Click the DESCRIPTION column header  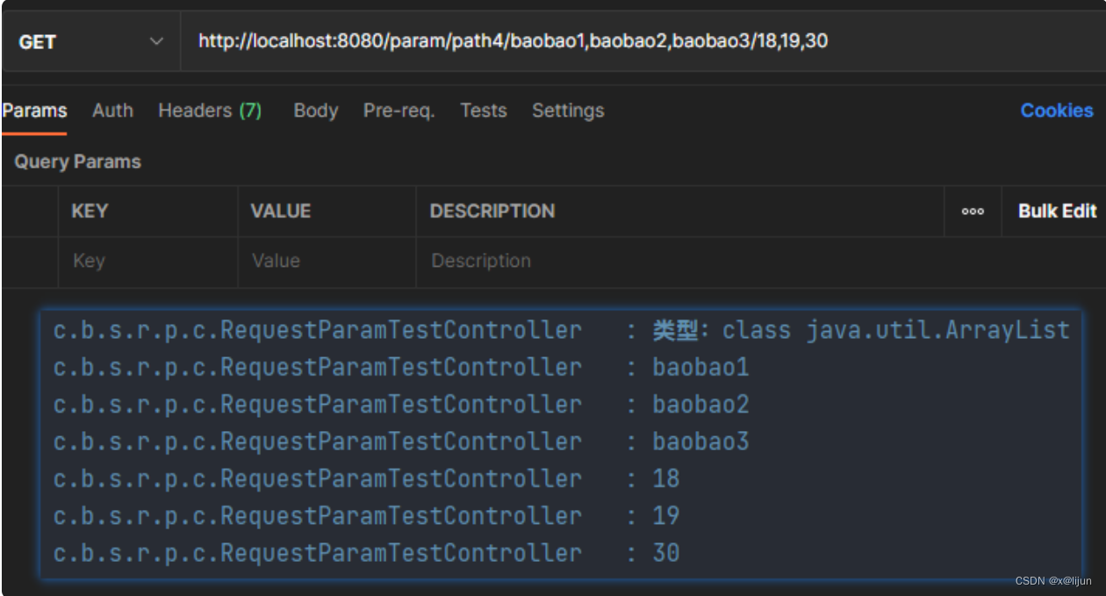tap(492, 211)
